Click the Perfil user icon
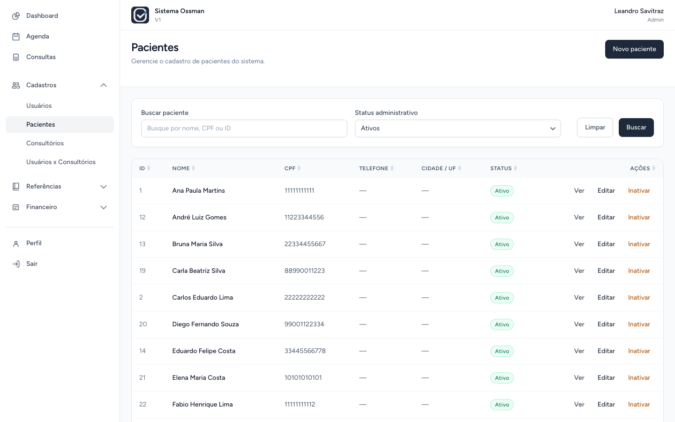Viewport: 675px width, 422px height. point(16,243)
